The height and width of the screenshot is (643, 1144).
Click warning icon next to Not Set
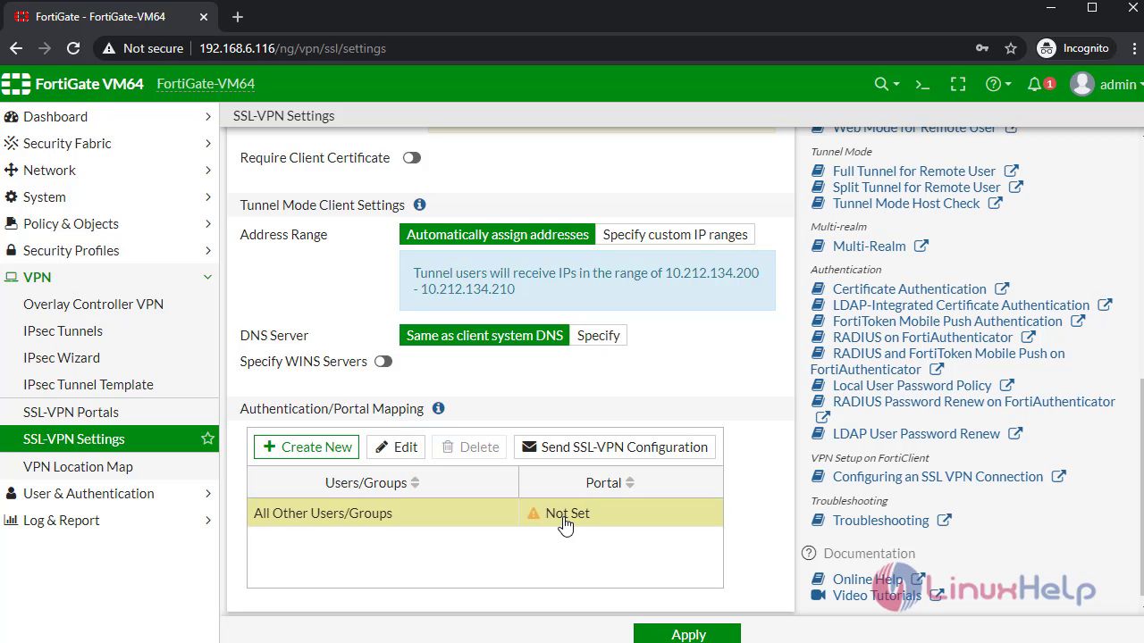(534, 514)
